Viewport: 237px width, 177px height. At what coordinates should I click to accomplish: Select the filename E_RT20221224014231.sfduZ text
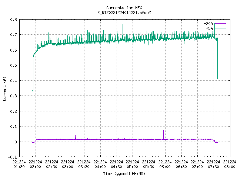click(124, 13)
